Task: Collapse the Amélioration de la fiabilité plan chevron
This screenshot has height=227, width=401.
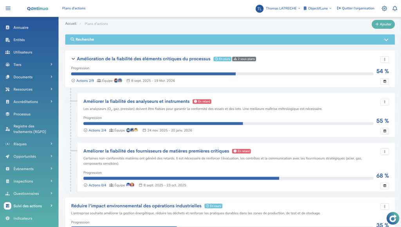Action: pyautogui.click(x=73, y=59)
